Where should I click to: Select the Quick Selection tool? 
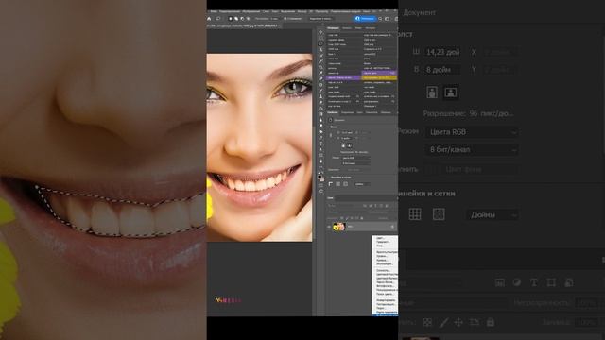coord(320,50)
